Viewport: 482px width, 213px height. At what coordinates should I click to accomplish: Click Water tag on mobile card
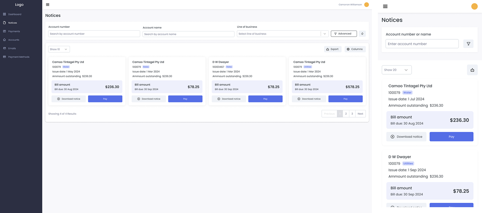[x=407, y=92]
